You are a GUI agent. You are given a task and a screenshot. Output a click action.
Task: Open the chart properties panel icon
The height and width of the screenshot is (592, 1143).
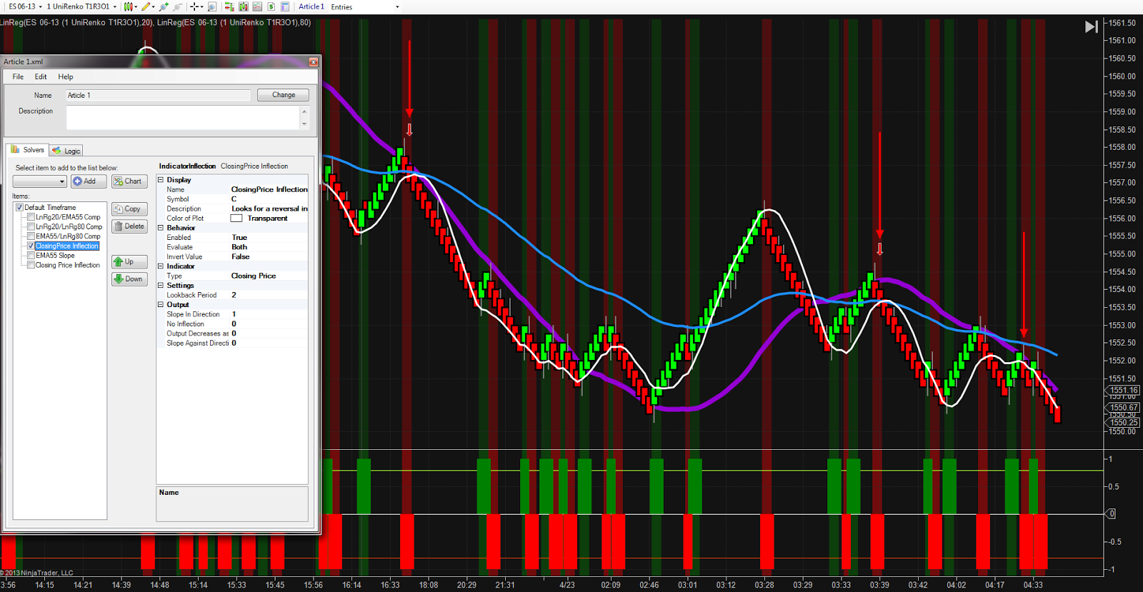(285, 6)
